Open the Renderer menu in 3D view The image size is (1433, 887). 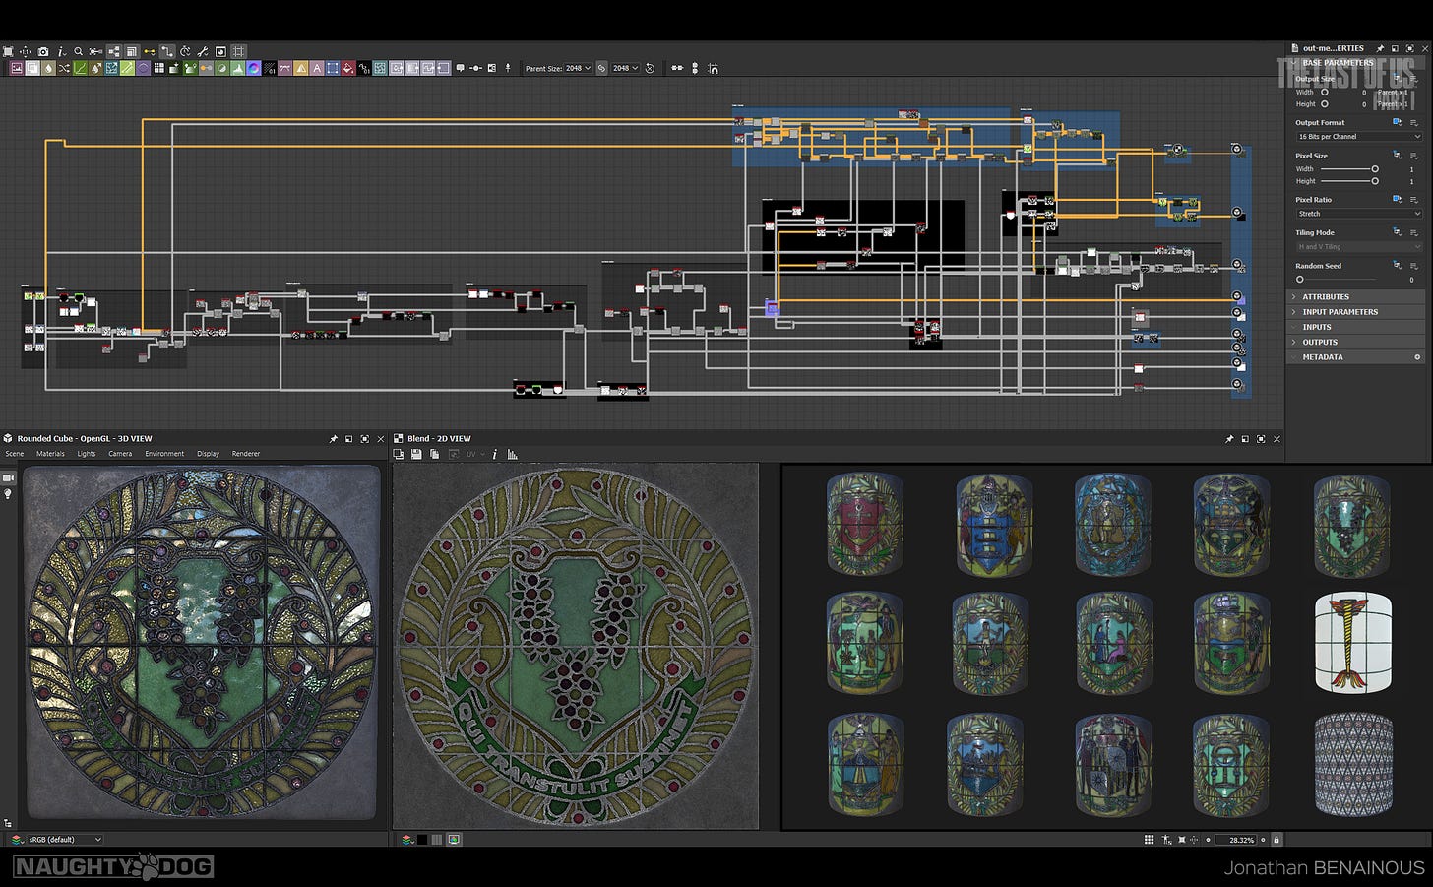click(246, 454)
